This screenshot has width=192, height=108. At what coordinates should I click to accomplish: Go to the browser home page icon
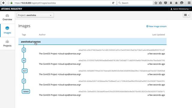coord(176,3)
